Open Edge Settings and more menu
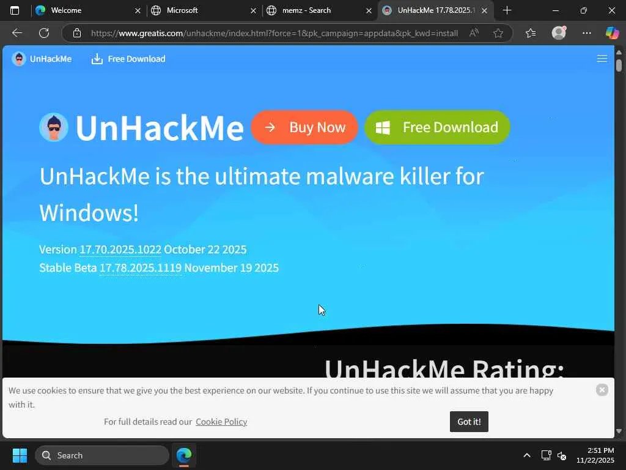This screenshot has height=470, width=626. click(x=586, y=33)
